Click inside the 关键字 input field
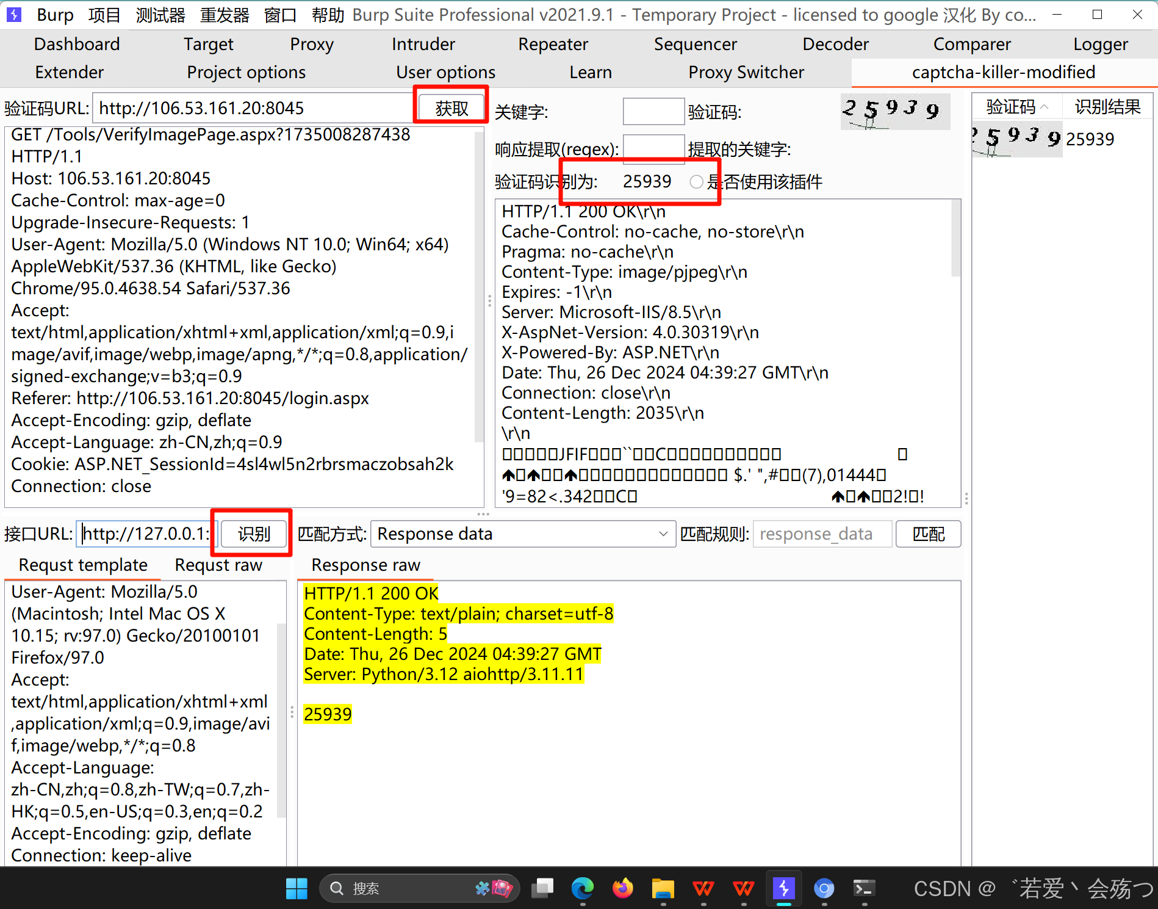Image resolution: width=1158 pixels, height=909 pixels. [x=653, y=111]
